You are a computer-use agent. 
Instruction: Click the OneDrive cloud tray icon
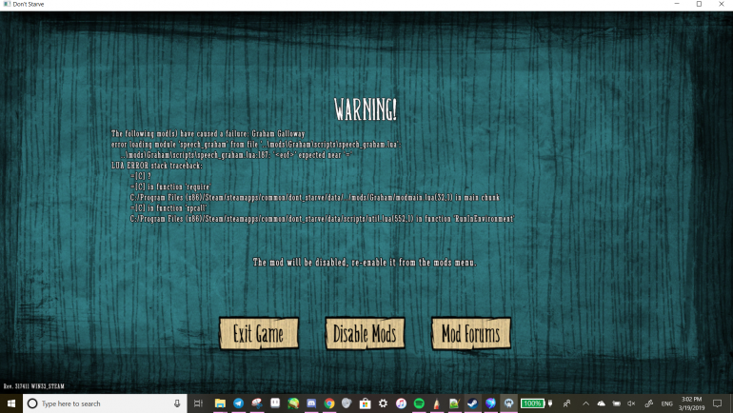click(x=602, y=403)
